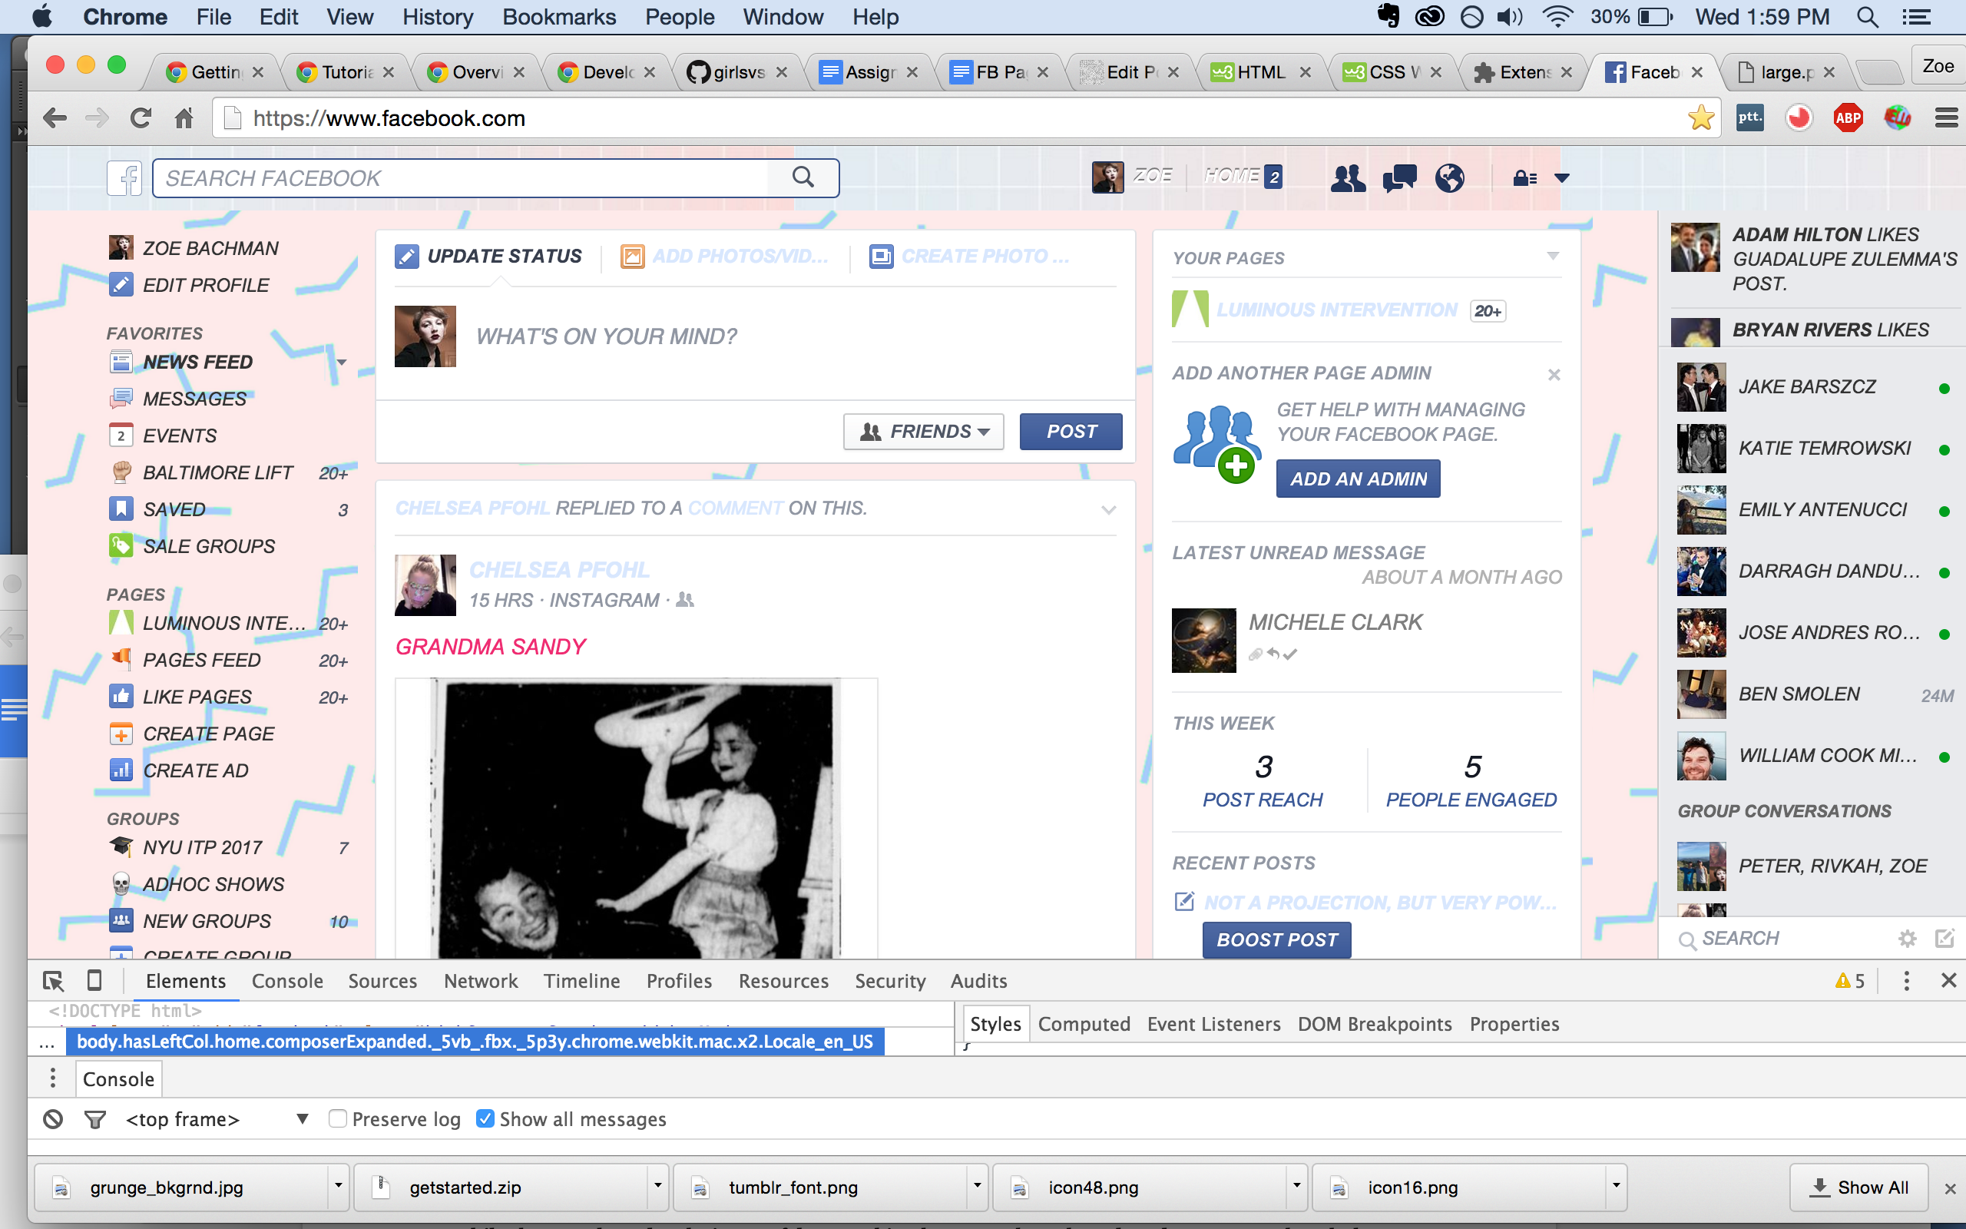Dismiss Add Another Page Admin card
This screenshot has height=1229, width=1966.
[x=1554, y=375]
